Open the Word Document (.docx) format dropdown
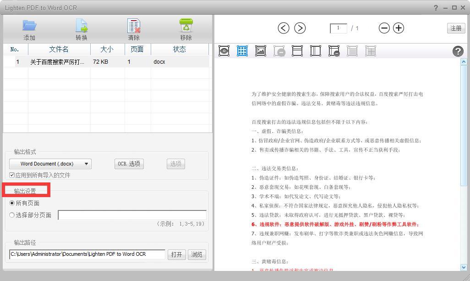470x281 pixels. tap(50, 164)
